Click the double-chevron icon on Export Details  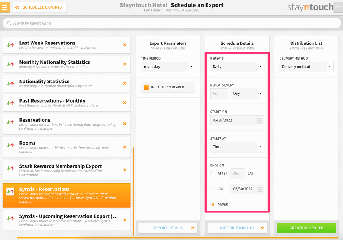click(x=193, y=228)
